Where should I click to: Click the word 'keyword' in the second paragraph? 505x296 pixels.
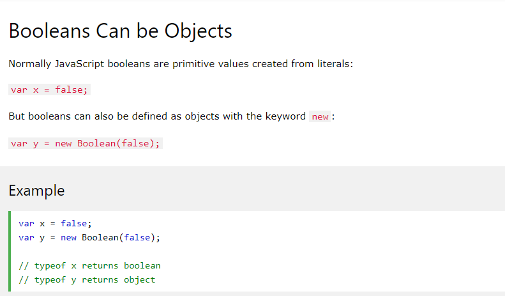coord(285,116)
